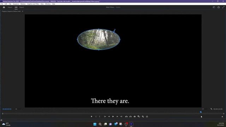Click the Extract button
226x127 pixels.
pos(130,117)
